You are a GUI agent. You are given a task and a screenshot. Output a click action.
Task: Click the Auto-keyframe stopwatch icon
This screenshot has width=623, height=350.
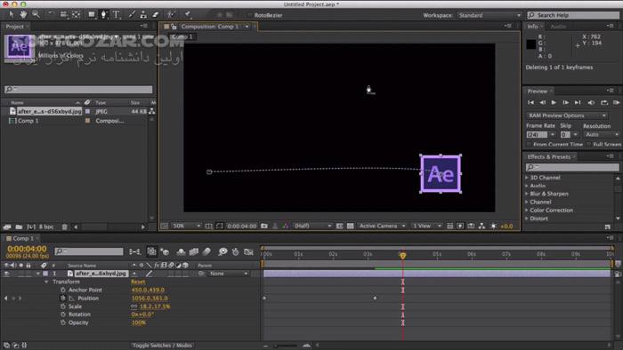pos(236,251)
